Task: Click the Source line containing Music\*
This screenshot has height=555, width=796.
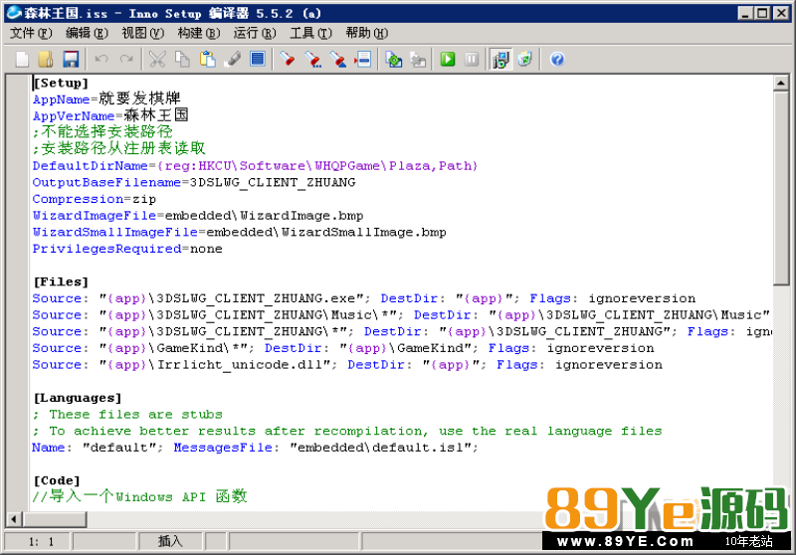Action: (x=401, y=314)
